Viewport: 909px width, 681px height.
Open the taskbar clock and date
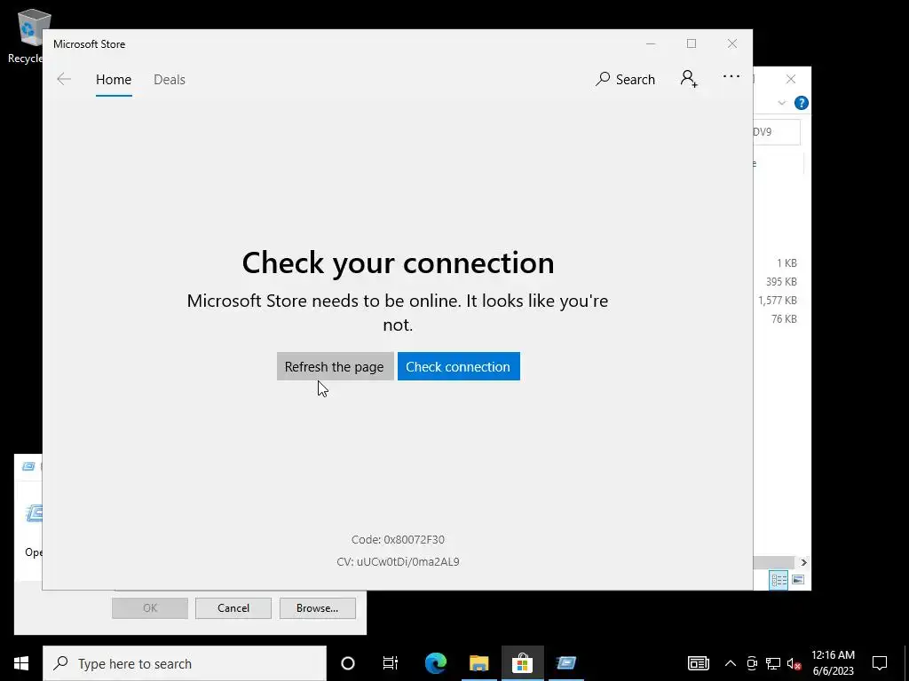(x=833, y=663)
